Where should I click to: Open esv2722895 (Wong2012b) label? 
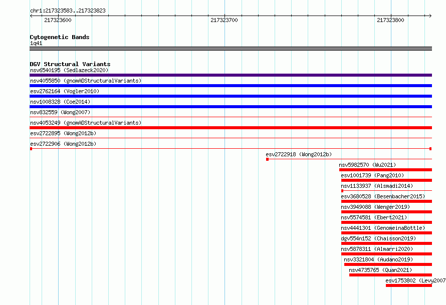point(63,133)
